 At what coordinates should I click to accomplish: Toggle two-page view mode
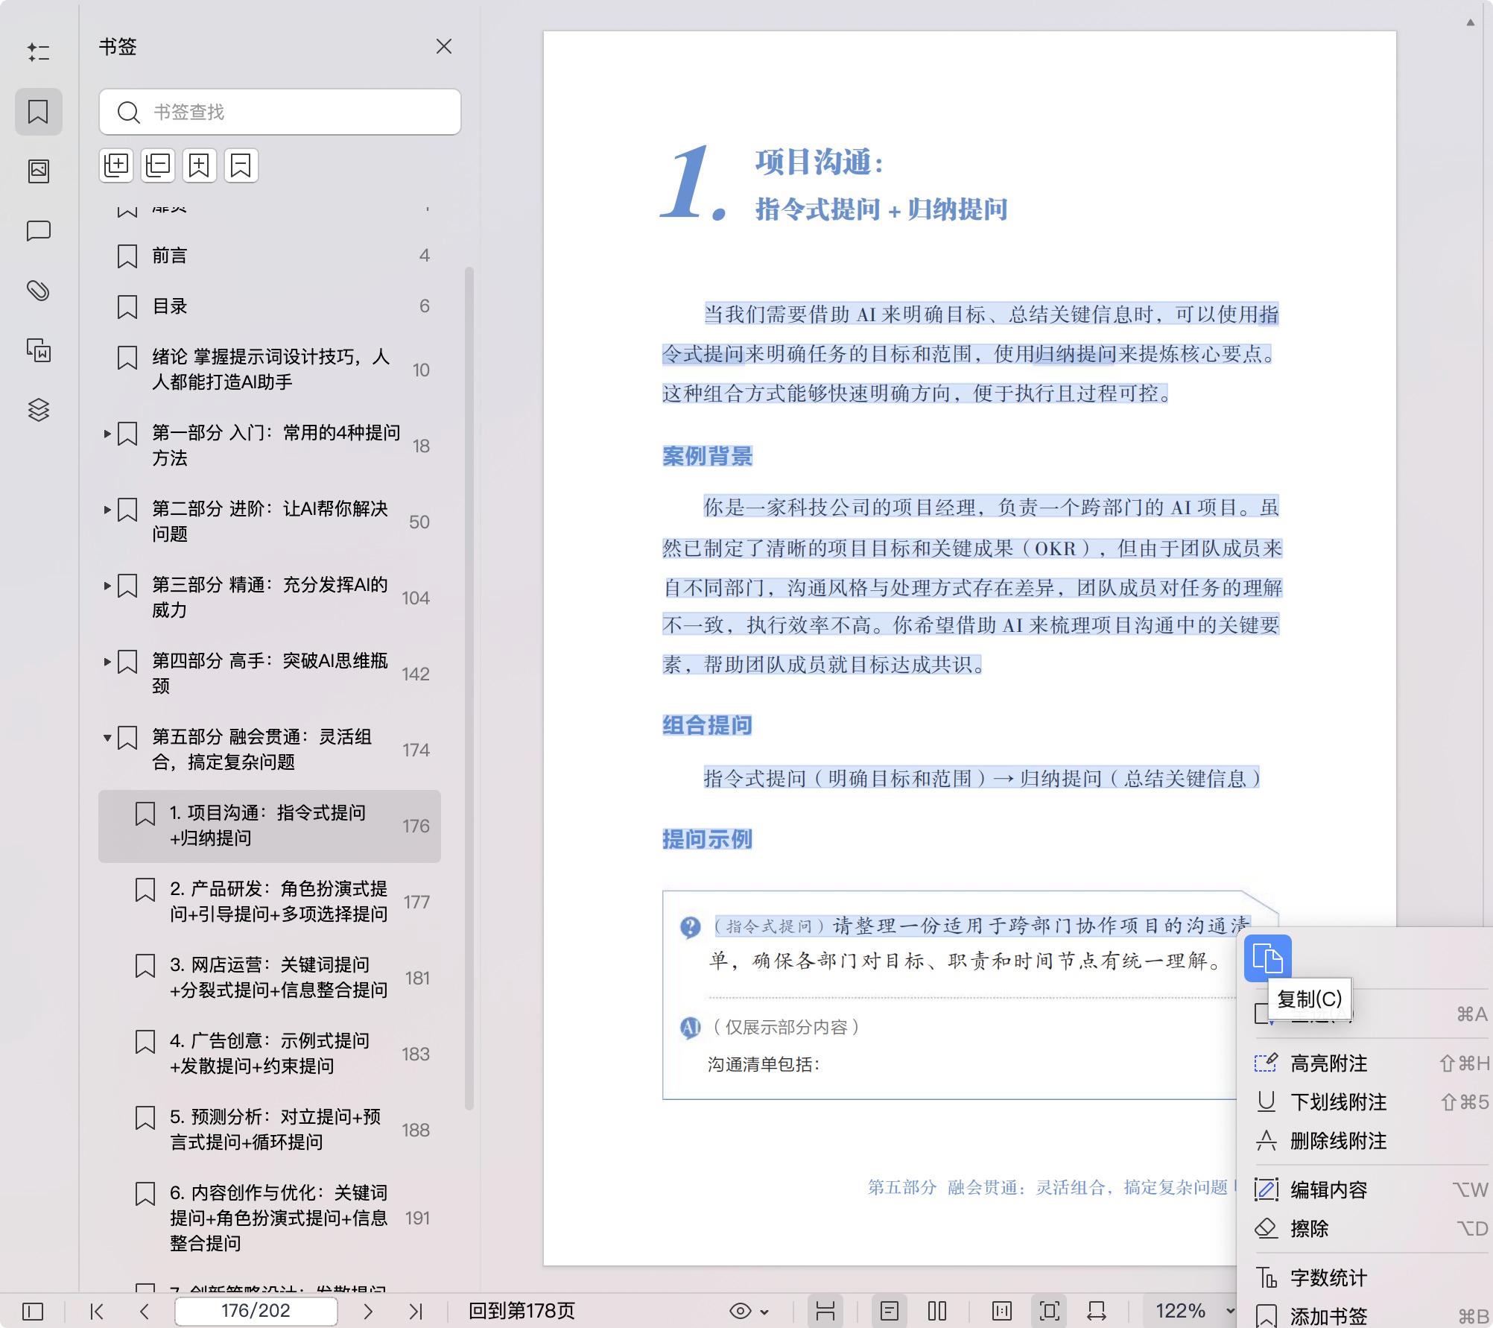click(x=937, y=1311)
